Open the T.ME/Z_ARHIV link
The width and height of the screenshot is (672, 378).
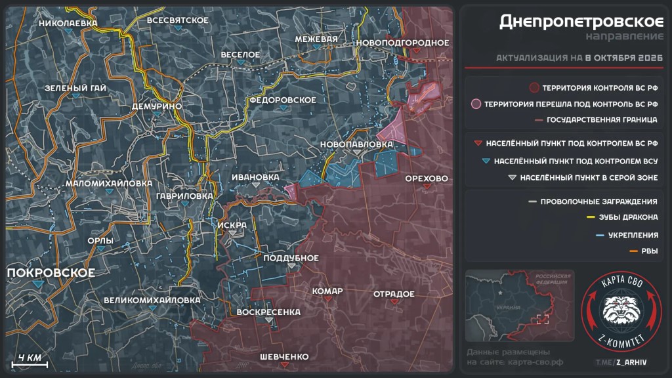[x=621, y=362]
